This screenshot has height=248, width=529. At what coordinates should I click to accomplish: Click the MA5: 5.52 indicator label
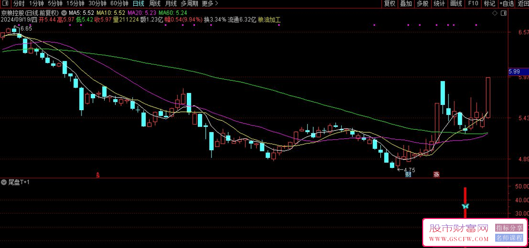point(80,13)
